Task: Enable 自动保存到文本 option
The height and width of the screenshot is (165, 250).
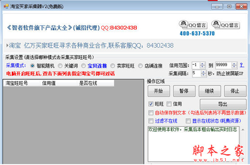Action: [x=151, y=113]
